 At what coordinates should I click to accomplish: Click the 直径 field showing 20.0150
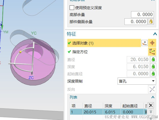138,59
